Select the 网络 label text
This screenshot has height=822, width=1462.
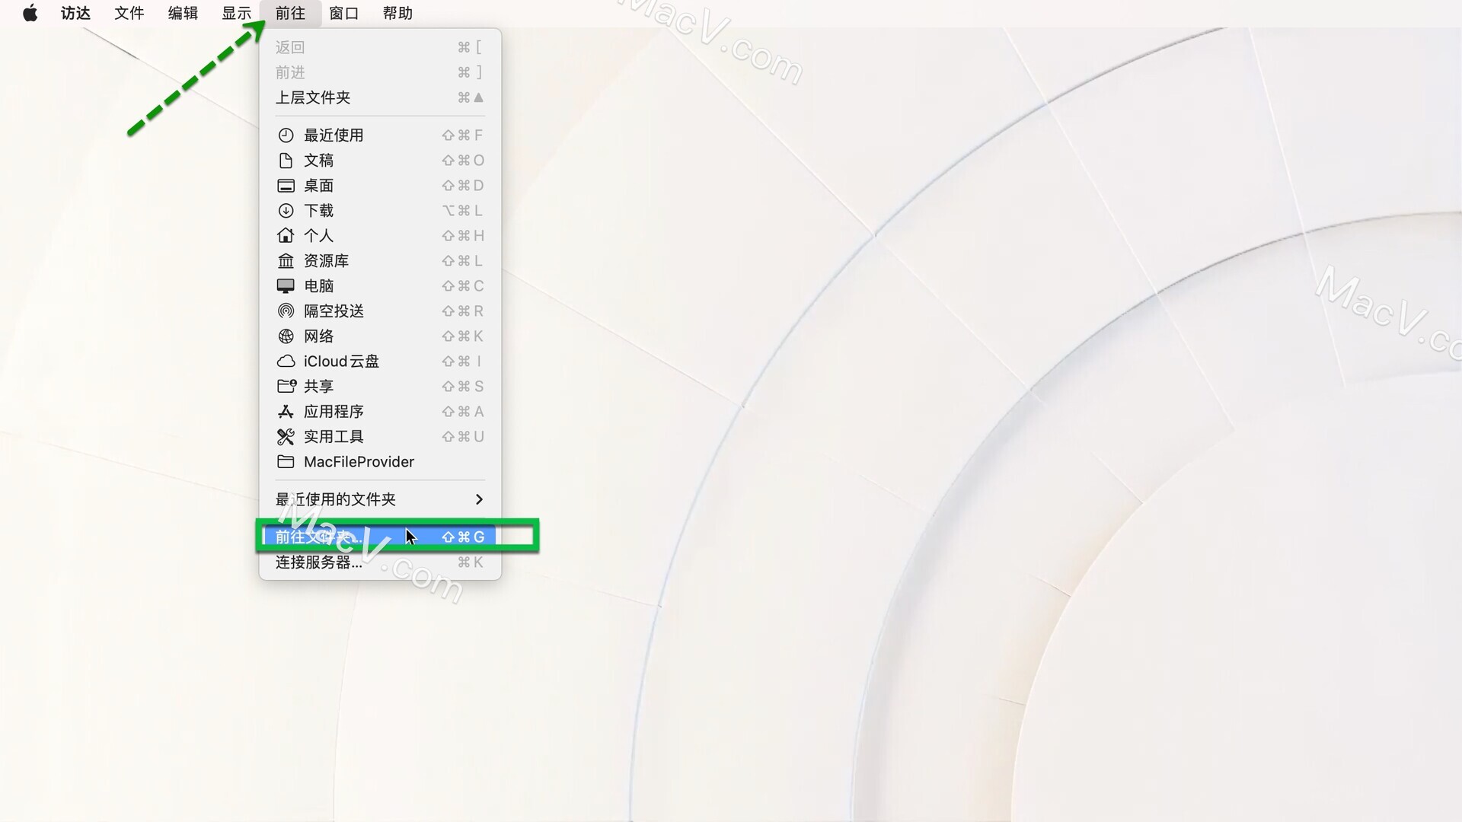tap(318, 336)
